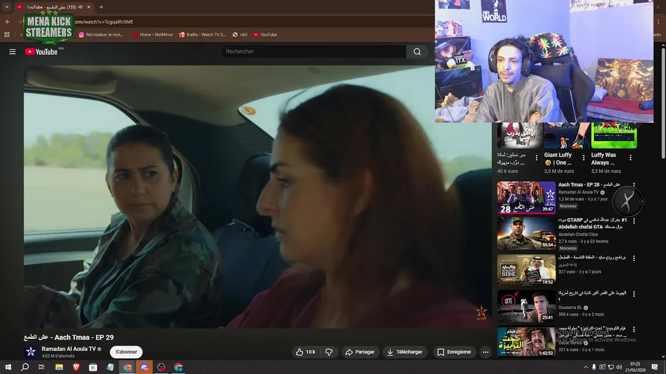
Task: Open the 1:42:52 Oscar Series film thumbnail
Action: (526, 341)
